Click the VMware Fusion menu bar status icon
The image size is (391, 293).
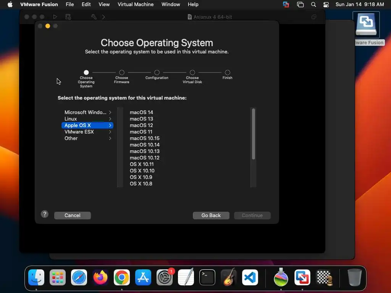[286, 5]
